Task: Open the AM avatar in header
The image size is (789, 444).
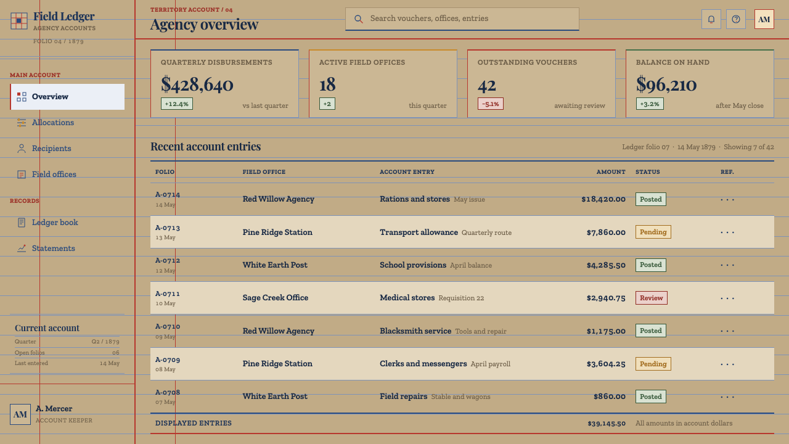Action: click(764, 19)
